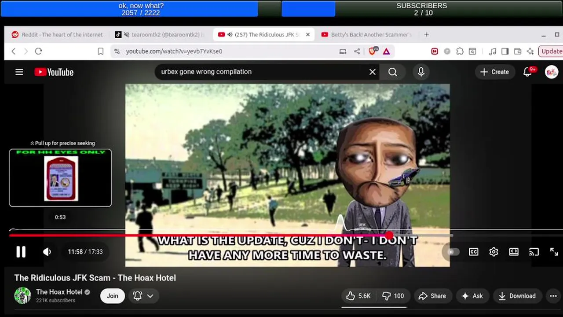Click Create button in YouTube header
Image resolution: width=563 pixels, height=317 pixels.
coord(494,72)
